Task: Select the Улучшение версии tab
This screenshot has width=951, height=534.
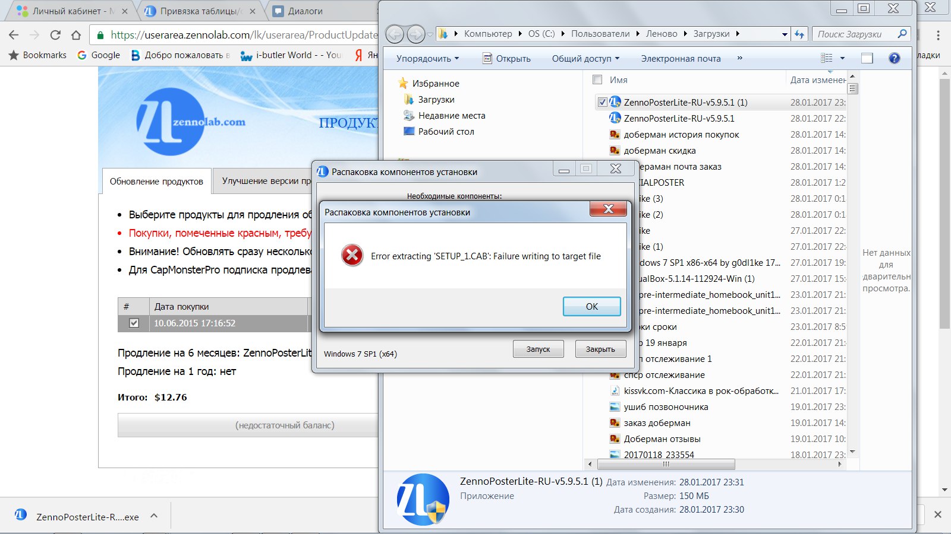Action: tap(266, 180)
